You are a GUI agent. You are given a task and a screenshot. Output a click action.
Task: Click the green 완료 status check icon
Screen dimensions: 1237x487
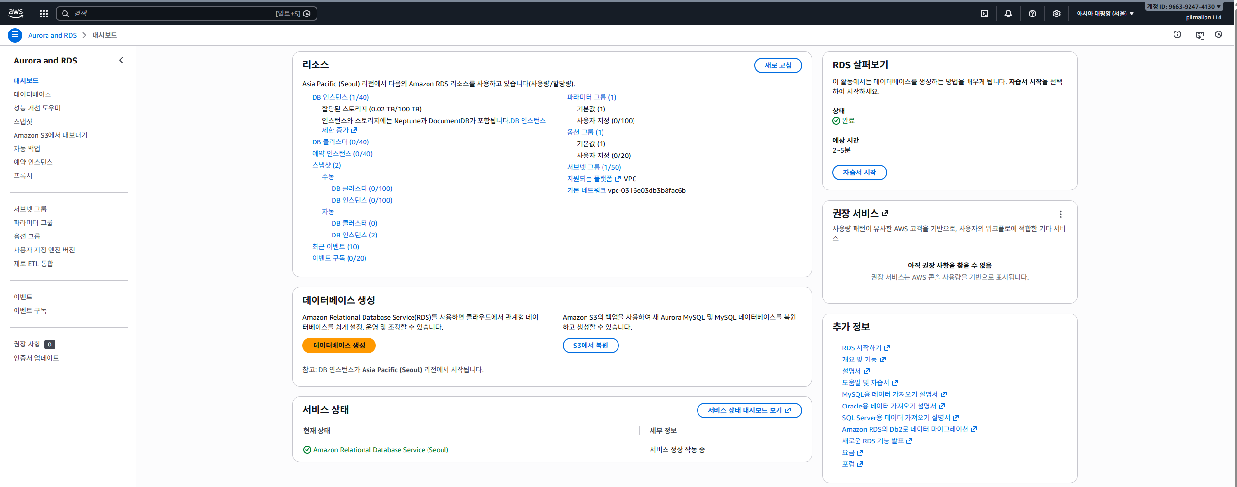836,121
